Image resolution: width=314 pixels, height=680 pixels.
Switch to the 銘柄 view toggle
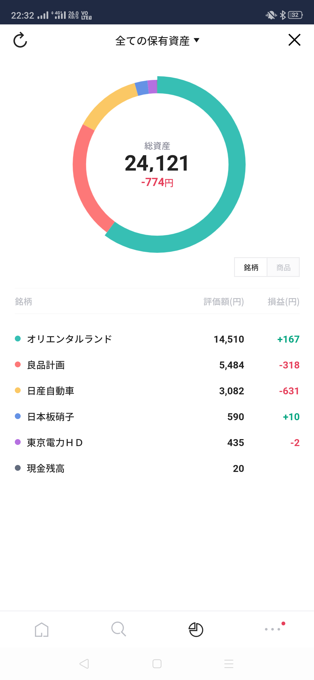pos(251,267)
